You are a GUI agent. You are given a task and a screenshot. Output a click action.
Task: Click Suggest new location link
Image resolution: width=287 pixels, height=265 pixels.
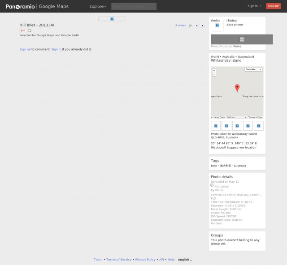(241, 147)
